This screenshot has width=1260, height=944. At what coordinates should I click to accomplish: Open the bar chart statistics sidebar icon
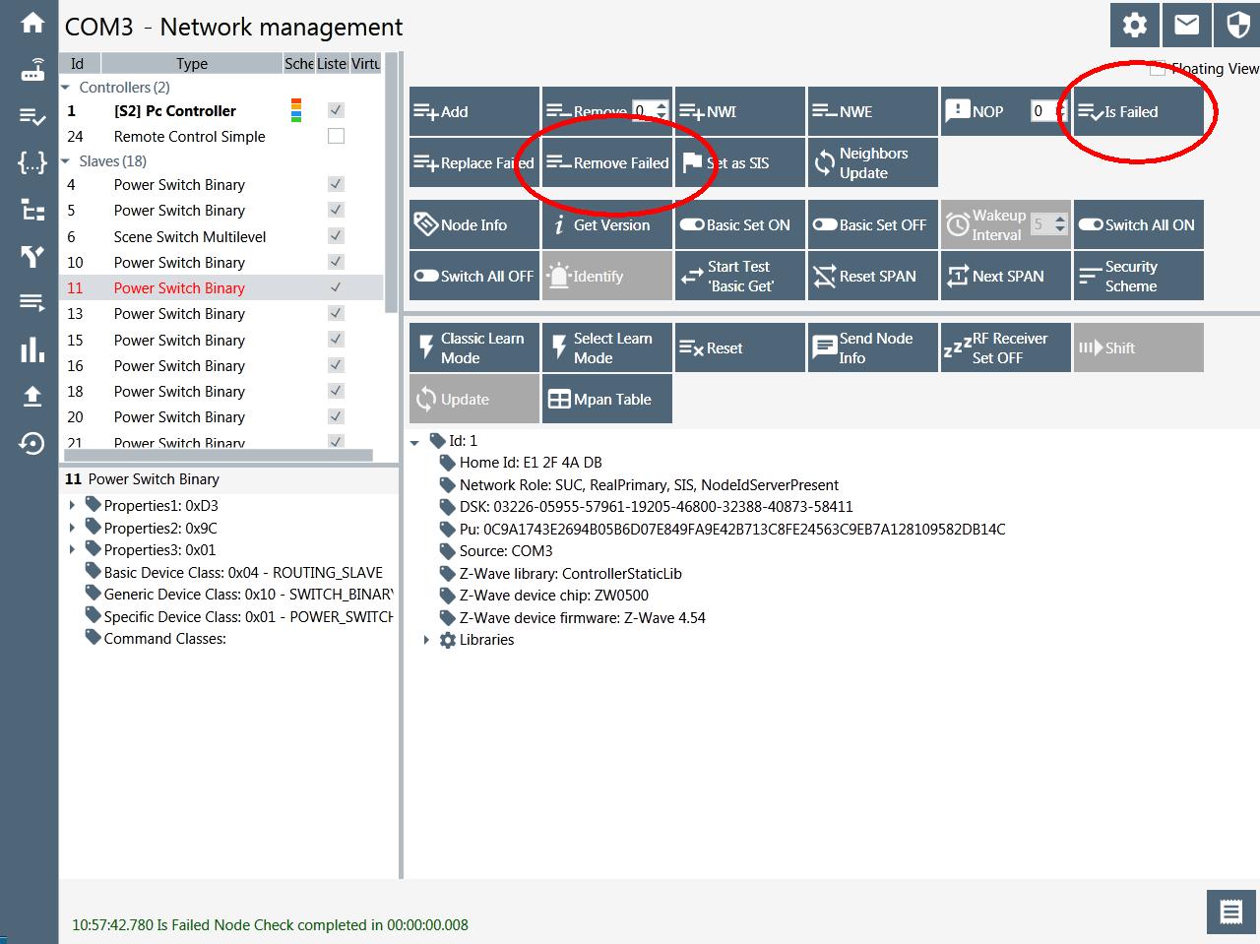point(32,349)
